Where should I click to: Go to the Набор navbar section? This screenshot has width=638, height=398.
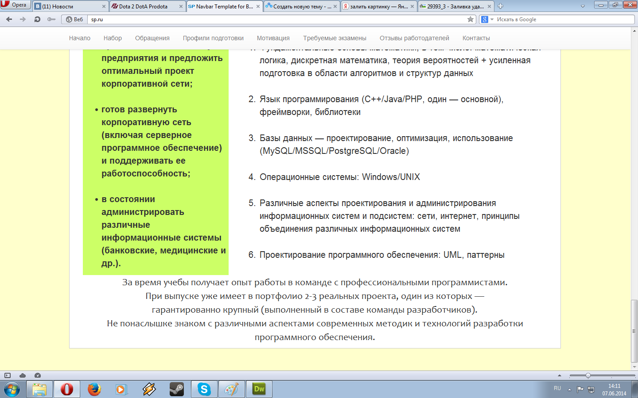coord(113,38)
